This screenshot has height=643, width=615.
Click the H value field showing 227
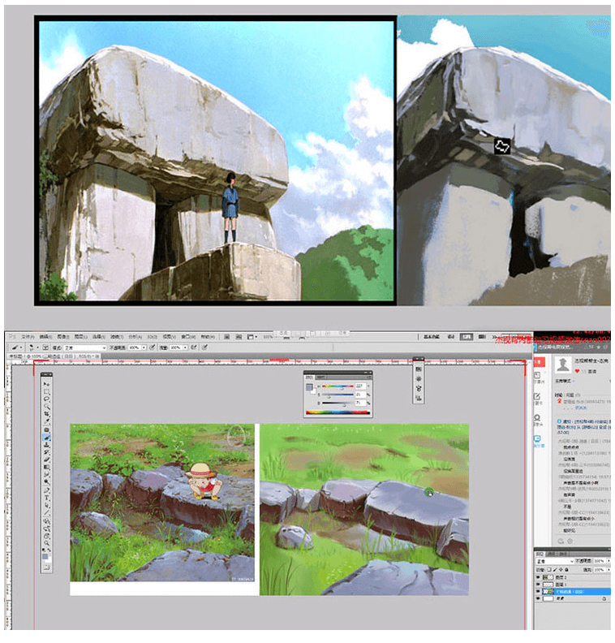pos(359,386)
